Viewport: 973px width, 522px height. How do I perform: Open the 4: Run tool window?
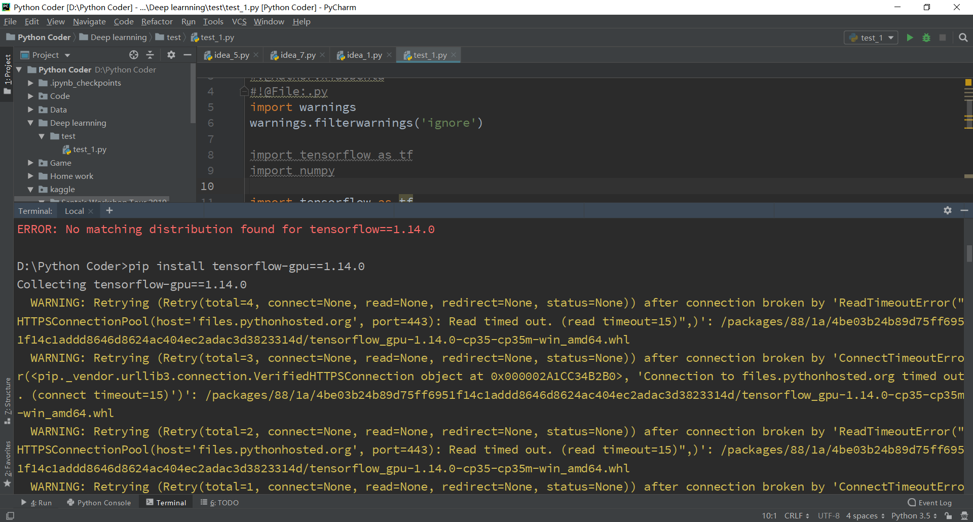(36, 503)
